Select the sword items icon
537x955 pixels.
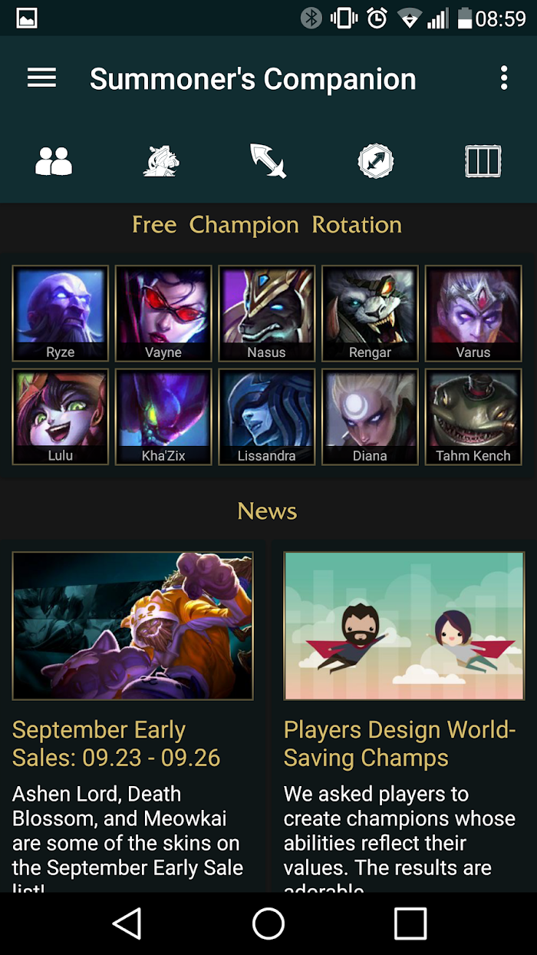(x=268, y=162)
